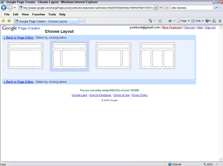This screenshot has width=223, height=166.
Task: Click the search magnifier icon
Action: click(x=216, y=7)
